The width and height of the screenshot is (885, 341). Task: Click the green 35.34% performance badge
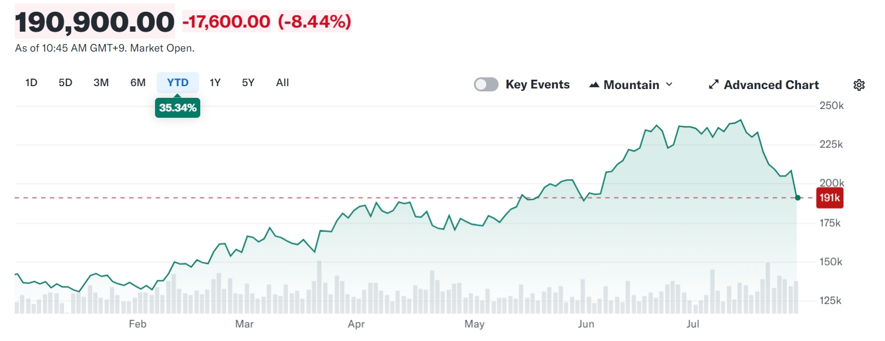[x=177, y=108]
